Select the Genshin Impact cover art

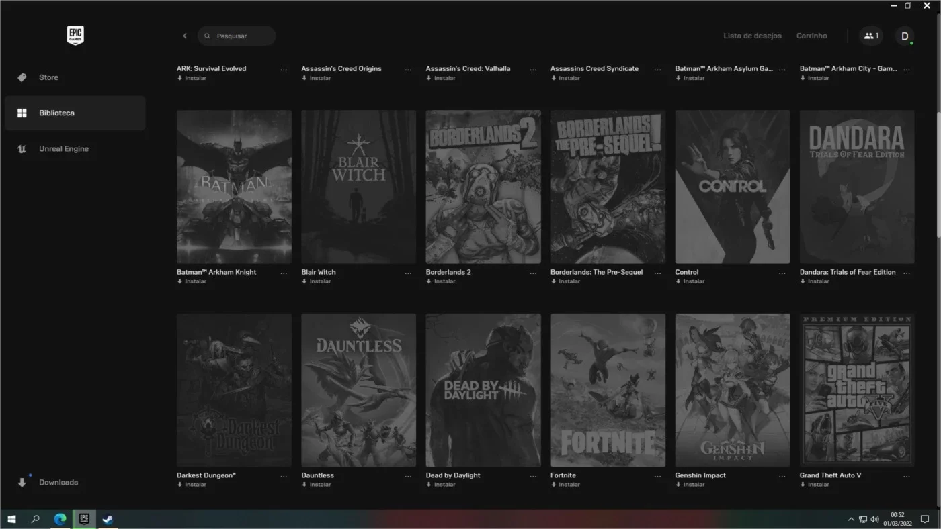point(733,390)
